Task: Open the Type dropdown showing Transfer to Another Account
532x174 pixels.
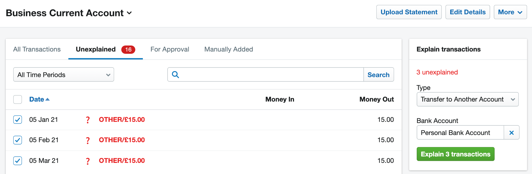Action: [x=468, y=99]
